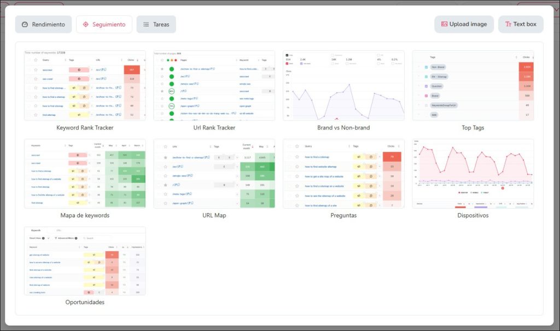This screenshot has height=331, width=560.
Task: Click a star icon in the URL Map widget
Action: 165,157
